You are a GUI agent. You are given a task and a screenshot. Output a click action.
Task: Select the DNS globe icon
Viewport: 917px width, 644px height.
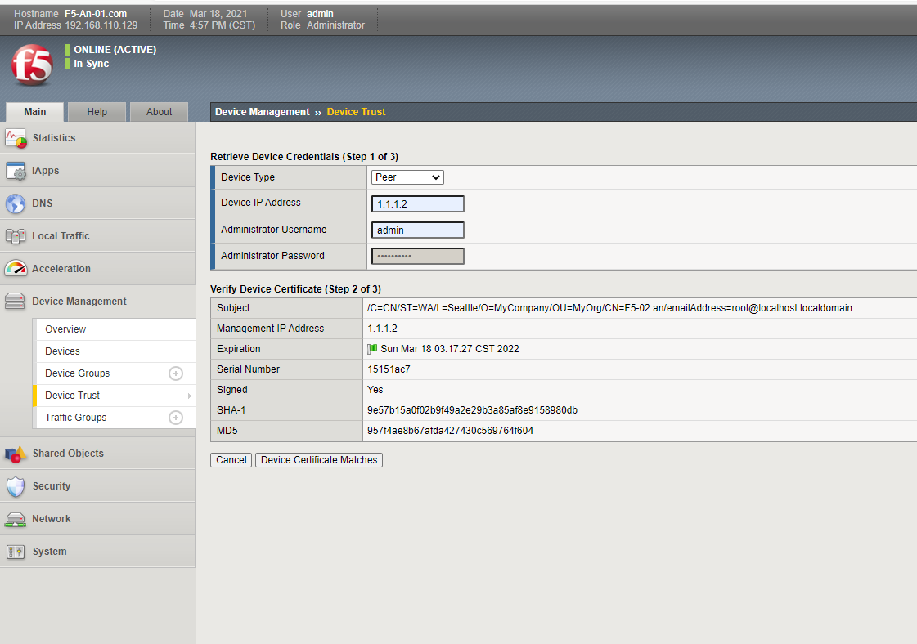[16, 203]
